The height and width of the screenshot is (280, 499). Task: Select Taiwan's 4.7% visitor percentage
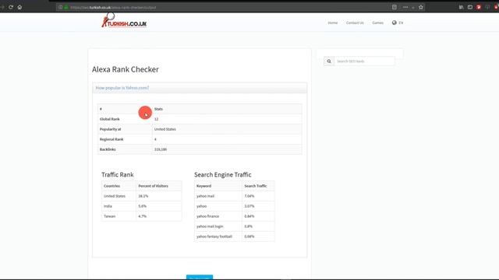point(142,216)
